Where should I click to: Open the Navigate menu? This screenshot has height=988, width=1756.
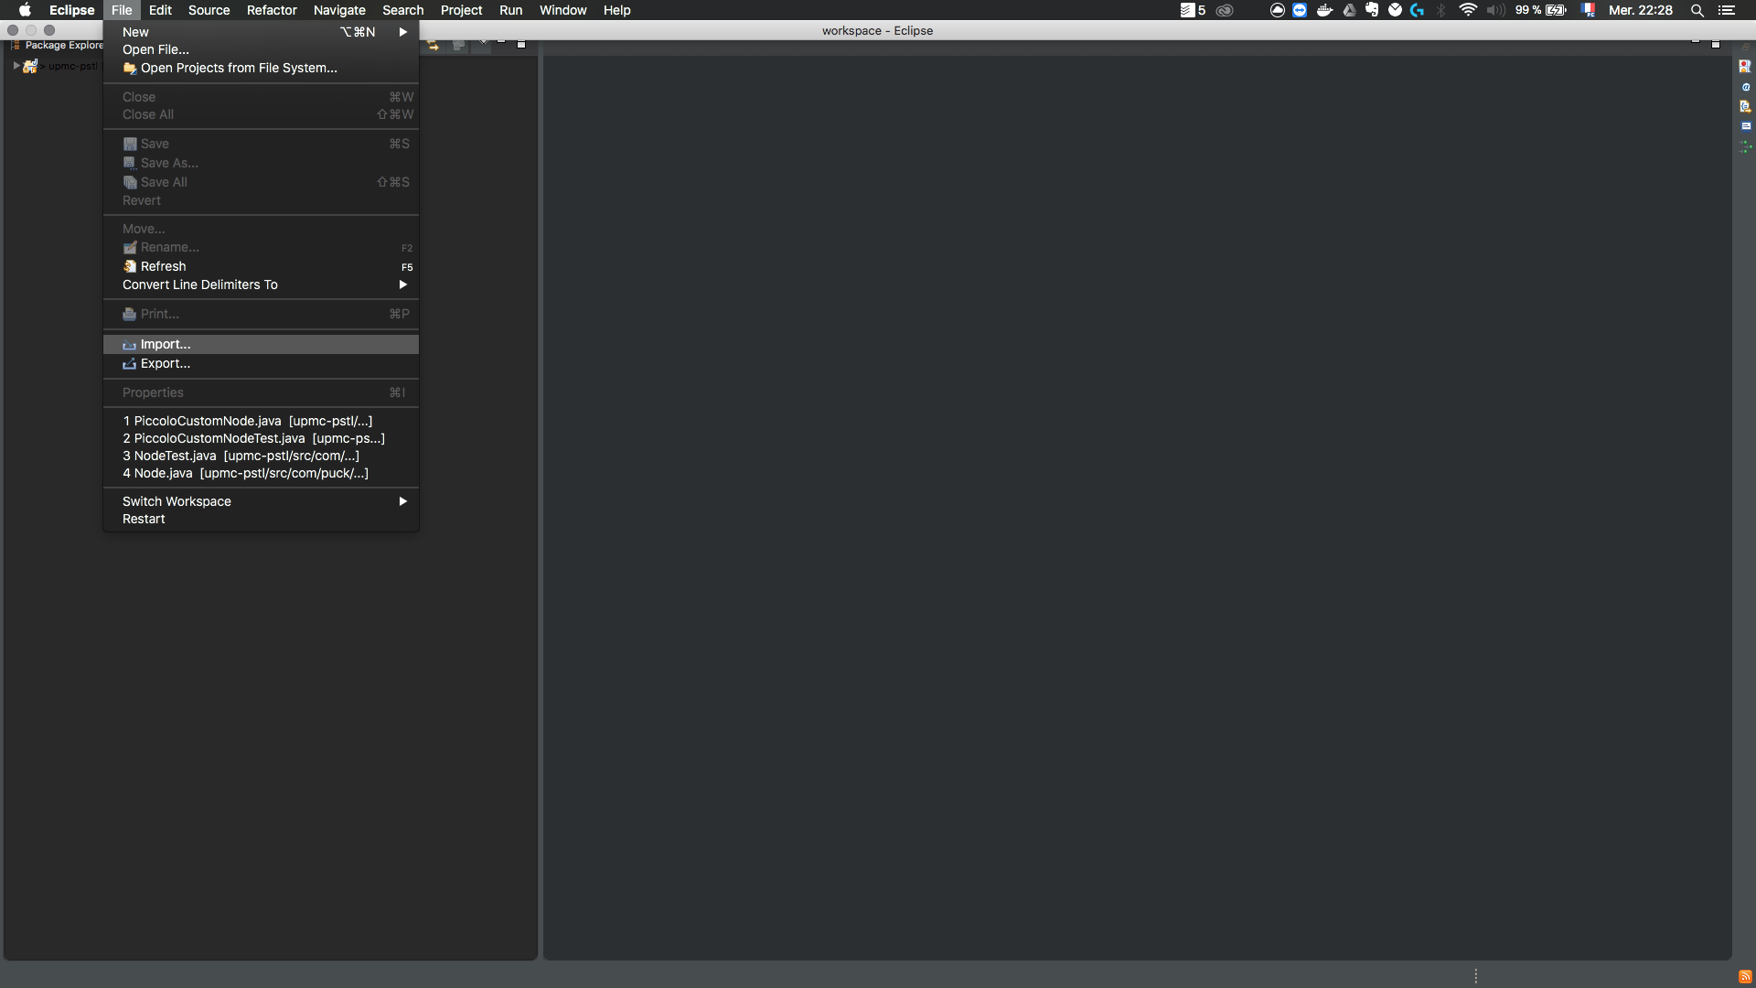[x=339, y=10]
